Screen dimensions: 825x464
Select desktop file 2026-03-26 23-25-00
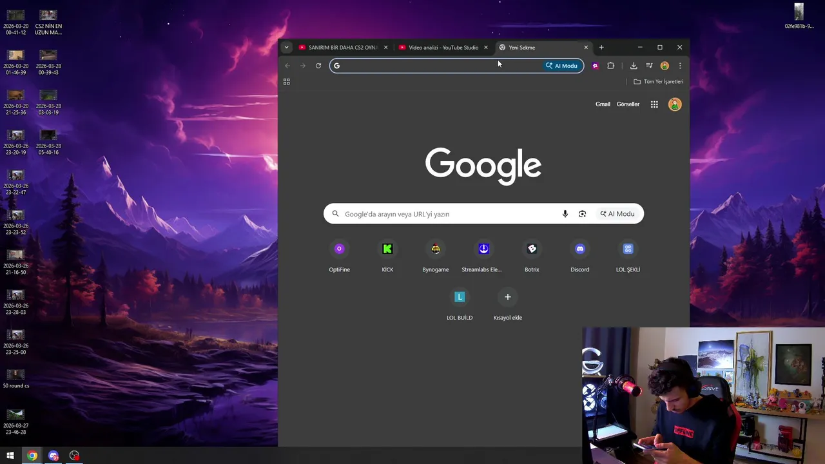pyautogui.click(x=15, y=342)
